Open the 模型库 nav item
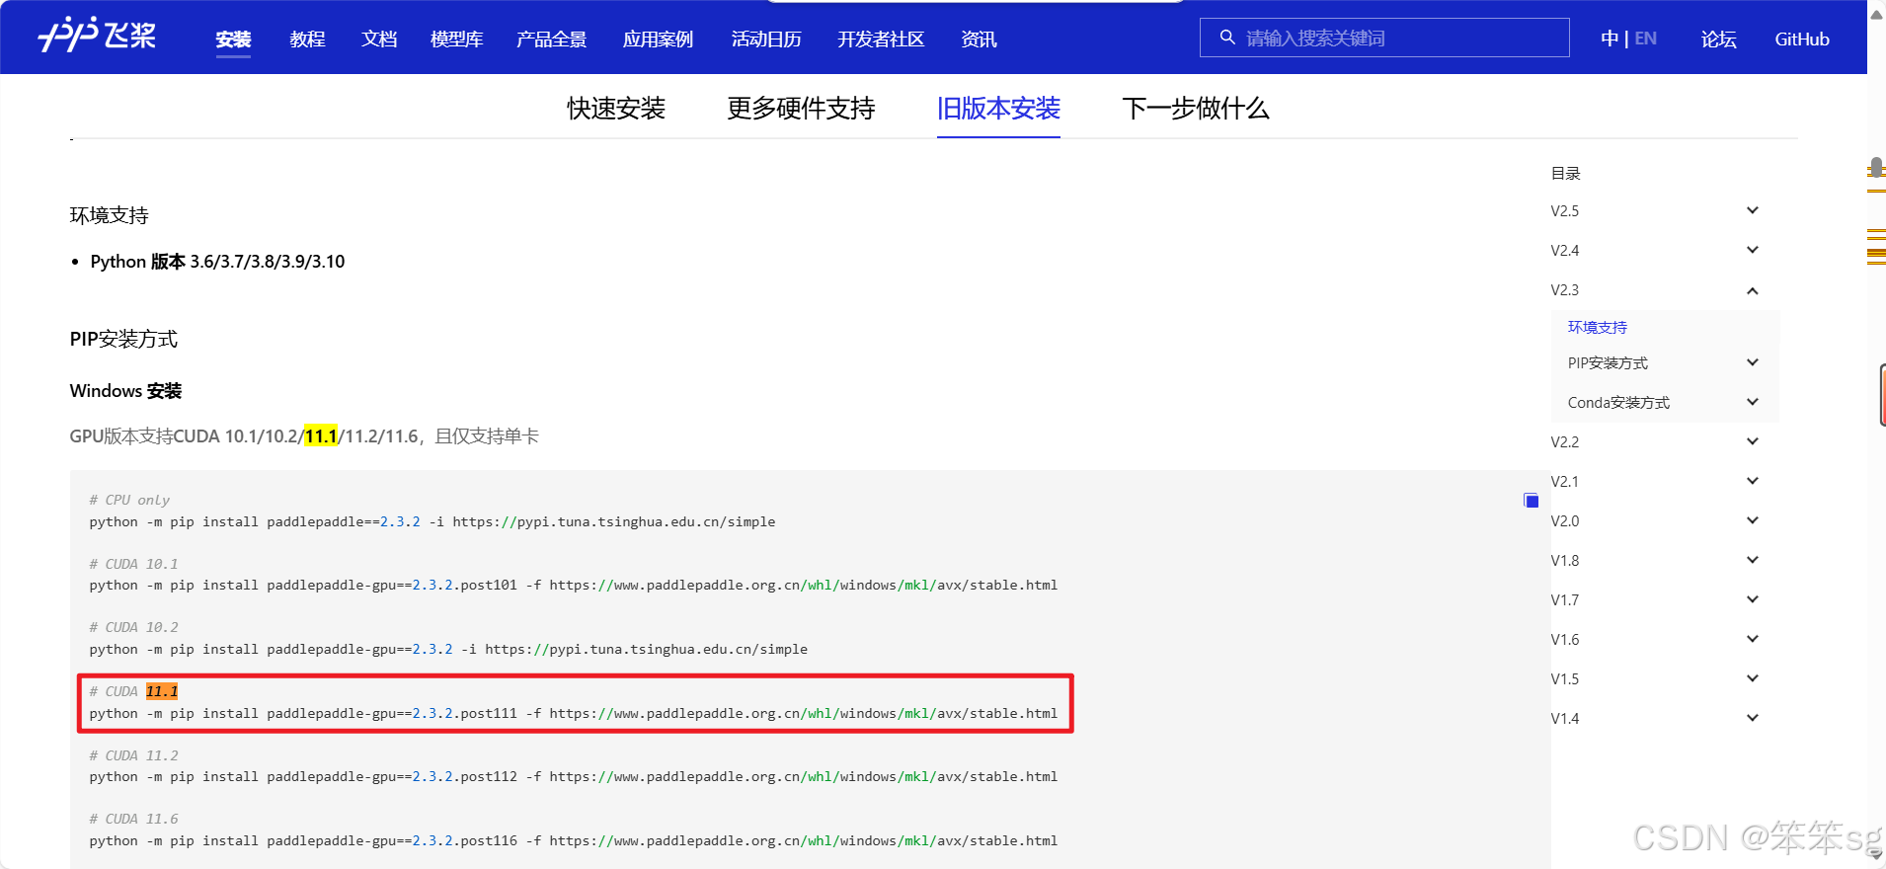The width and height of the screenshot is (1886, 869). pos(456,39)
